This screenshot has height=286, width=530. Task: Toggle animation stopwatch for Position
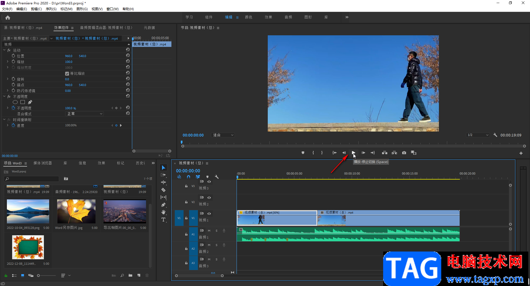tap(13, 56)
